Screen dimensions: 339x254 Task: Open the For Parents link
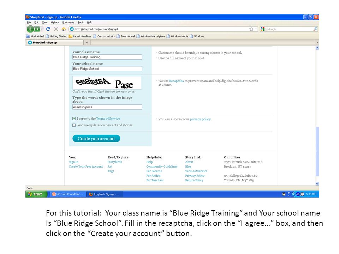pos(154,171)
